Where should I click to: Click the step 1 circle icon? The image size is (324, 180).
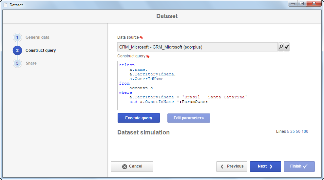coord(17,37)
